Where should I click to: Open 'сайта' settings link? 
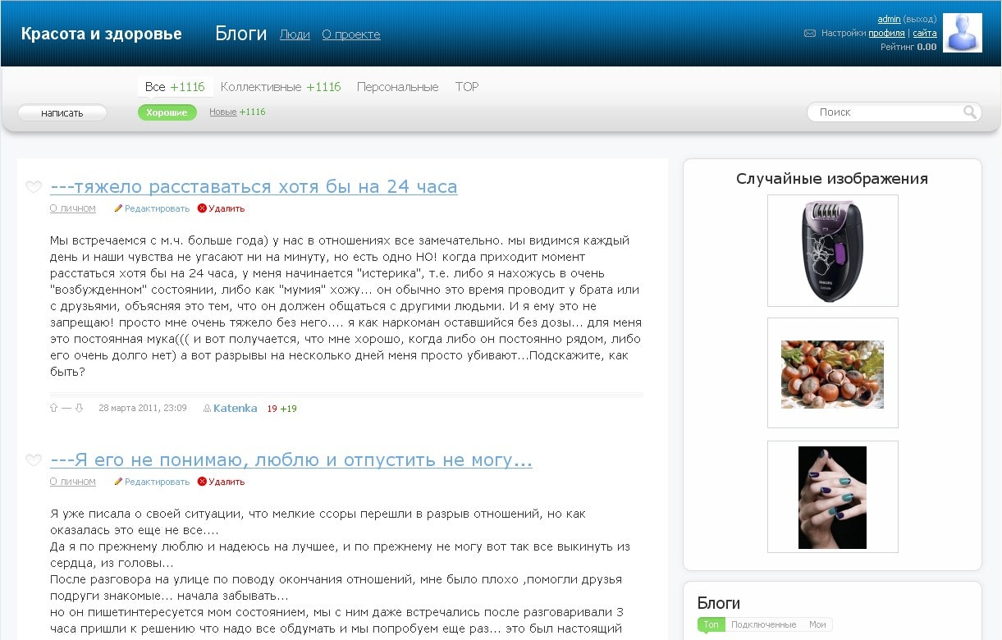coord(925,34)
